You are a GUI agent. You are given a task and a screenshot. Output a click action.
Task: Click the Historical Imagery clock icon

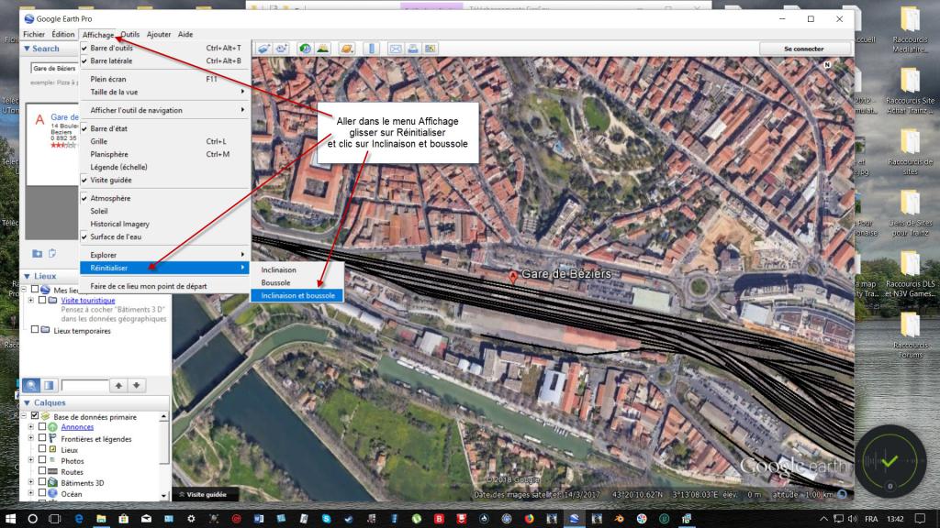305,49
